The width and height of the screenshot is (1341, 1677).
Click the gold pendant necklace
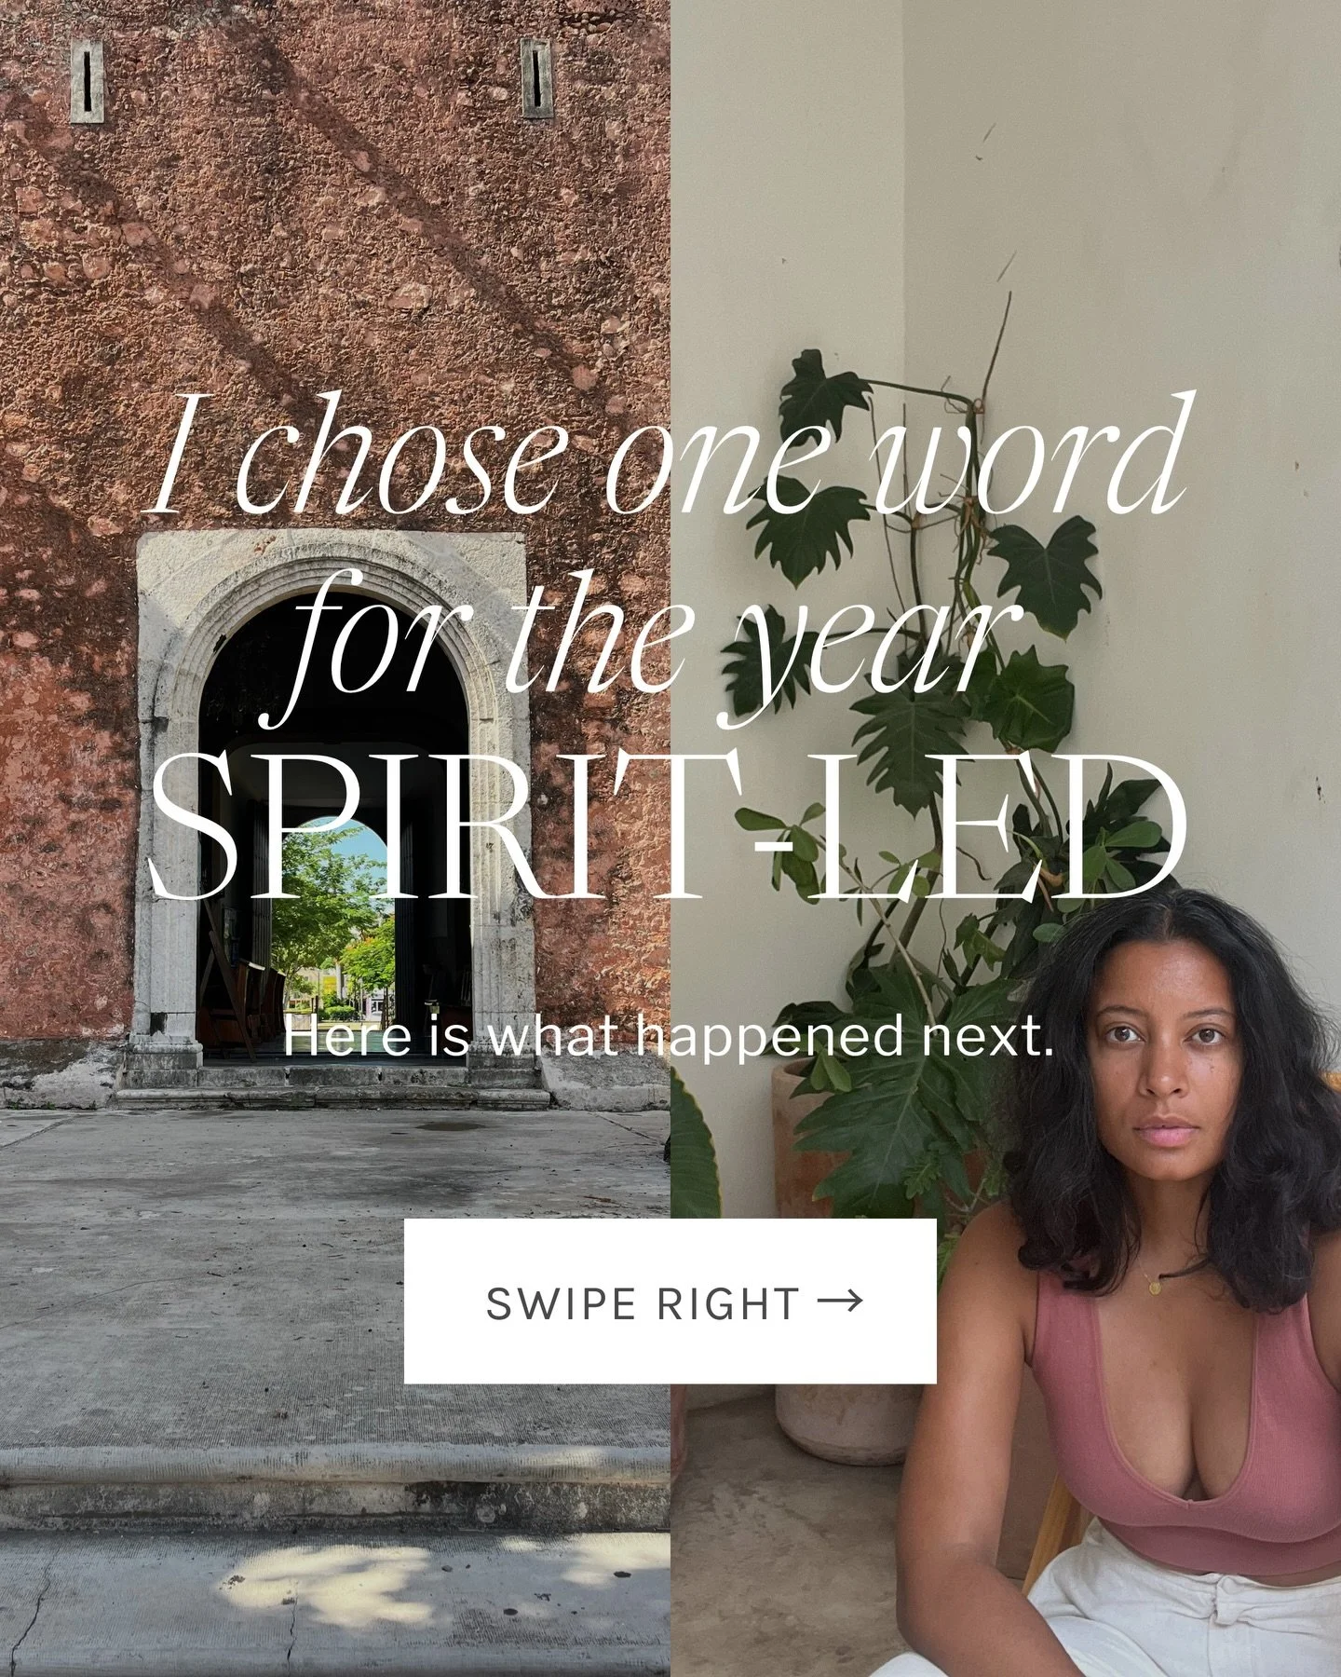pyautogui.click(x=1156, y=1287)
